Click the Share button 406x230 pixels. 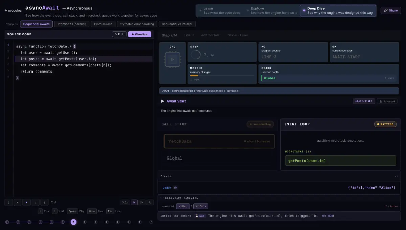391,10
